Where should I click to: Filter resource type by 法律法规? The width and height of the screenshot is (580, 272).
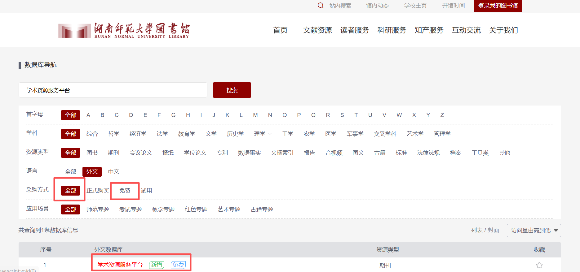pyautogui.click(x=428, y=153)
